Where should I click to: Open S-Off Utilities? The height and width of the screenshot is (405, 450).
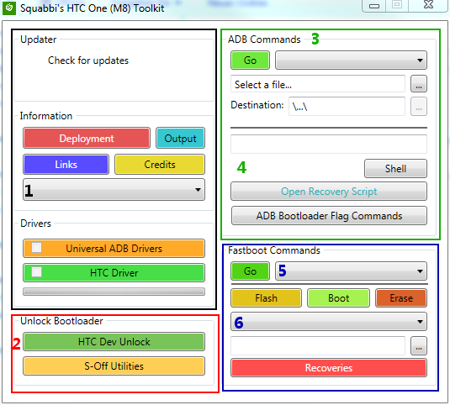(114, 366)
